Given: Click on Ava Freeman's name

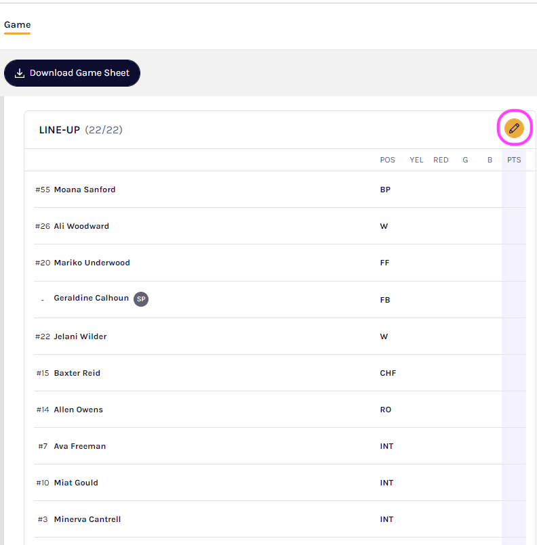Looking at the screenshot, I should pos(79,446).
